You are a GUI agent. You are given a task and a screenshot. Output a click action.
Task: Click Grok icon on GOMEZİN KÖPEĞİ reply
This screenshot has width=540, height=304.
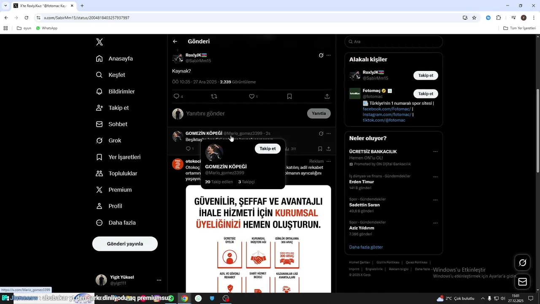pyautogui.click(x=321, y=133)
